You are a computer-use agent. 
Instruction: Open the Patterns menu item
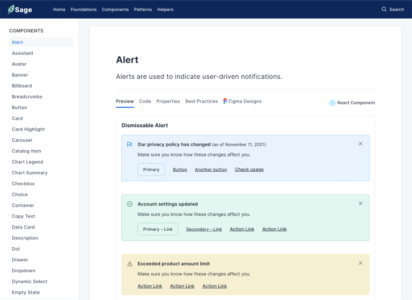143,9
